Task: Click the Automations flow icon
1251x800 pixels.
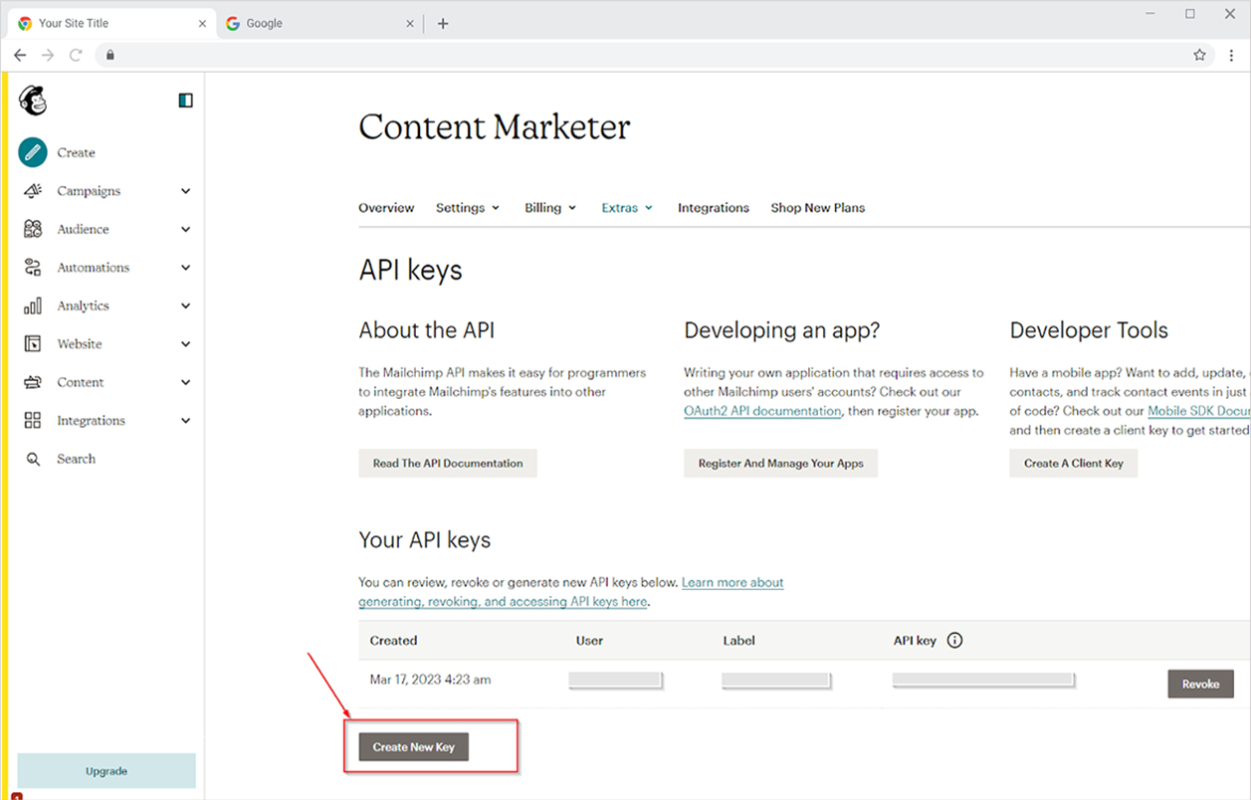Action: [x=33, y=268]
